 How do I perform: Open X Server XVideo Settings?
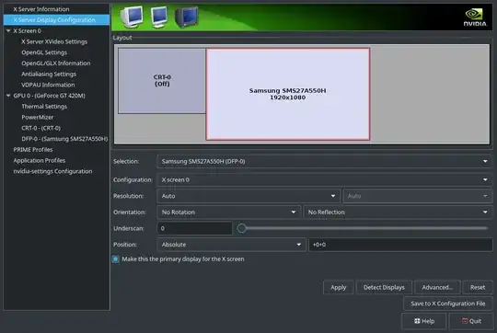tap(54, 41)
